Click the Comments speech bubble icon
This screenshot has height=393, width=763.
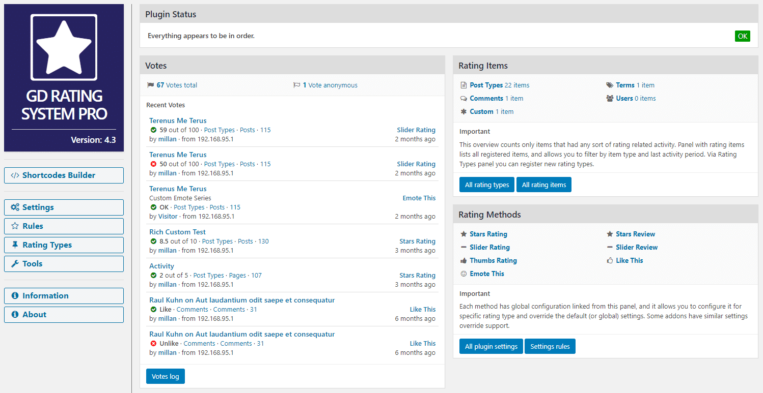pos(464,99)
